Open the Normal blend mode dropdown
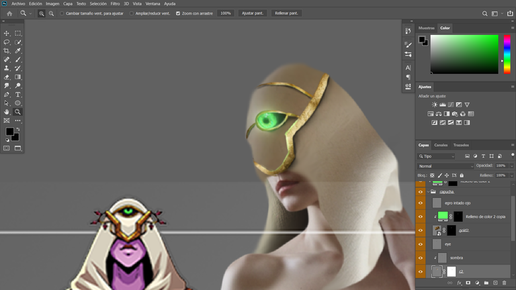The image size is (516, 290). (x=445, y=166)
